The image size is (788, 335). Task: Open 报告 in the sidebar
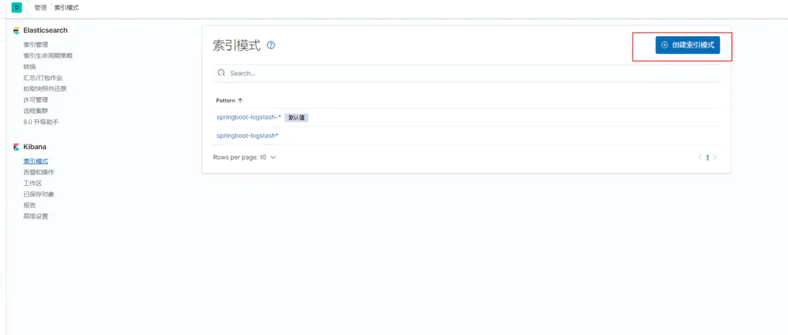point(30,205)
